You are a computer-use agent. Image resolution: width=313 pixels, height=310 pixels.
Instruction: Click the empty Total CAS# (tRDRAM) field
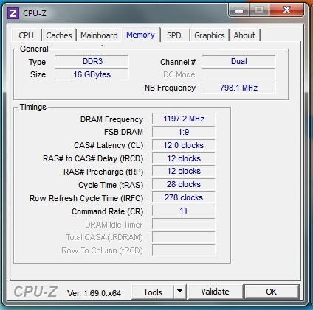pos(184,237)
